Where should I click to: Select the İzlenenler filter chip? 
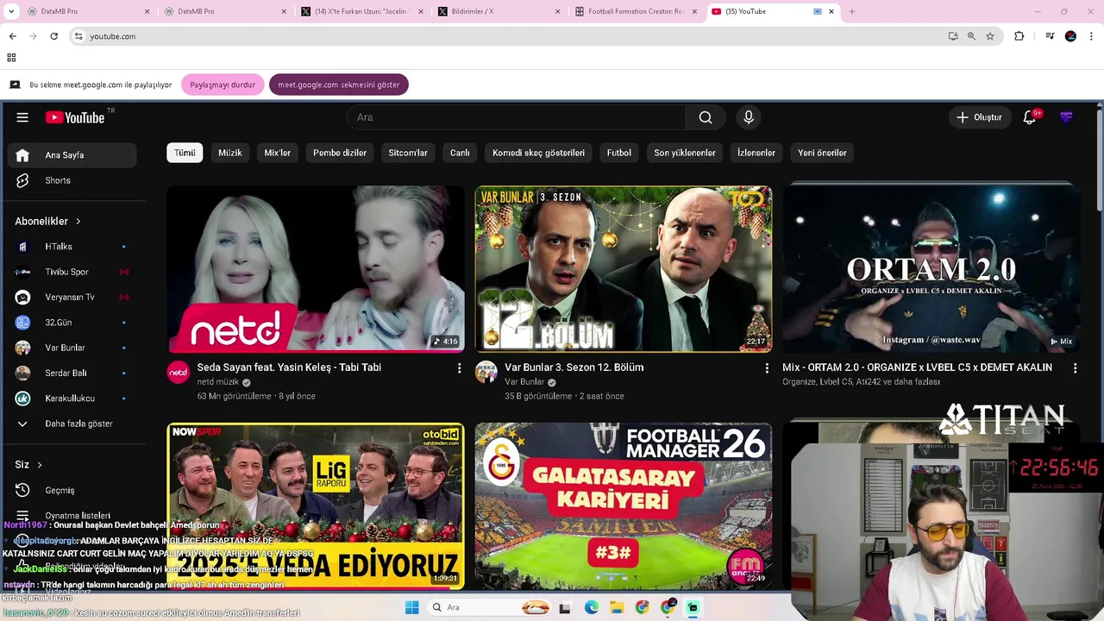click(756, 153)
